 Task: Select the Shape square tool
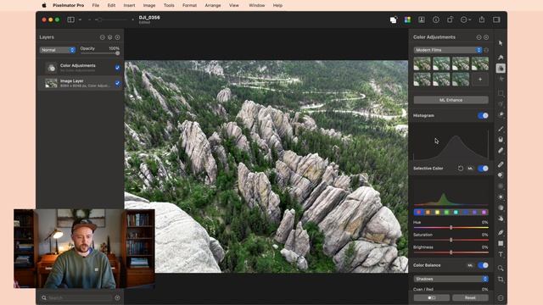coord(501,243)
